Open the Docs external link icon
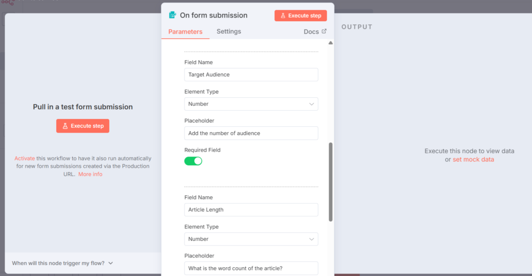Viewport: 532px width, 276px height. coord(324,32)
